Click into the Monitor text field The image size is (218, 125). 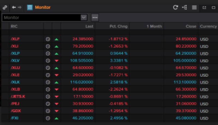[x=41, y=18]
